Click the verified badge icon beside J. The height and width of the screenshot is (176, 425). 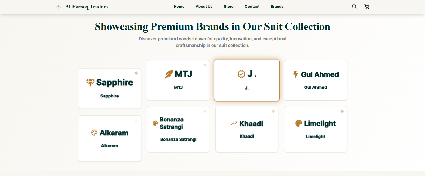[241, 74]
